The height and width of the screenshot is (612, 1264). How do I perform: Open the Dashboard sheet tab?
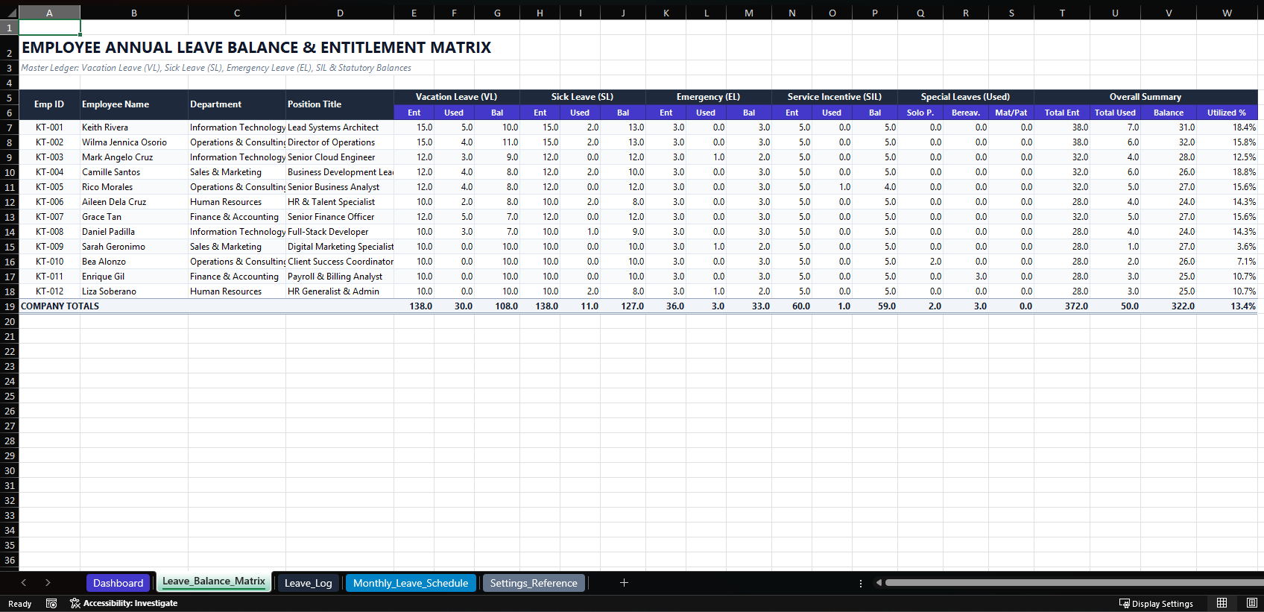click(118, 583)
